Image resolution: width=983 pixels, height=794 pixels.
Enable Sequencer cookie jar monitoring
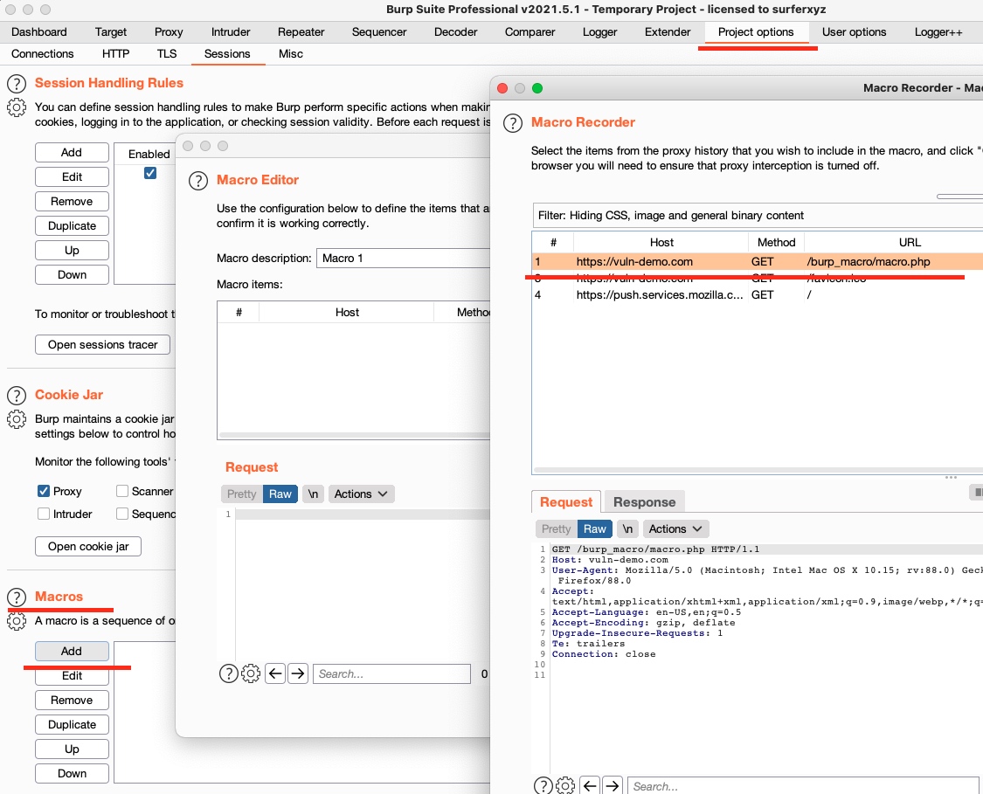pyautogui.click(x=122, y=514)
